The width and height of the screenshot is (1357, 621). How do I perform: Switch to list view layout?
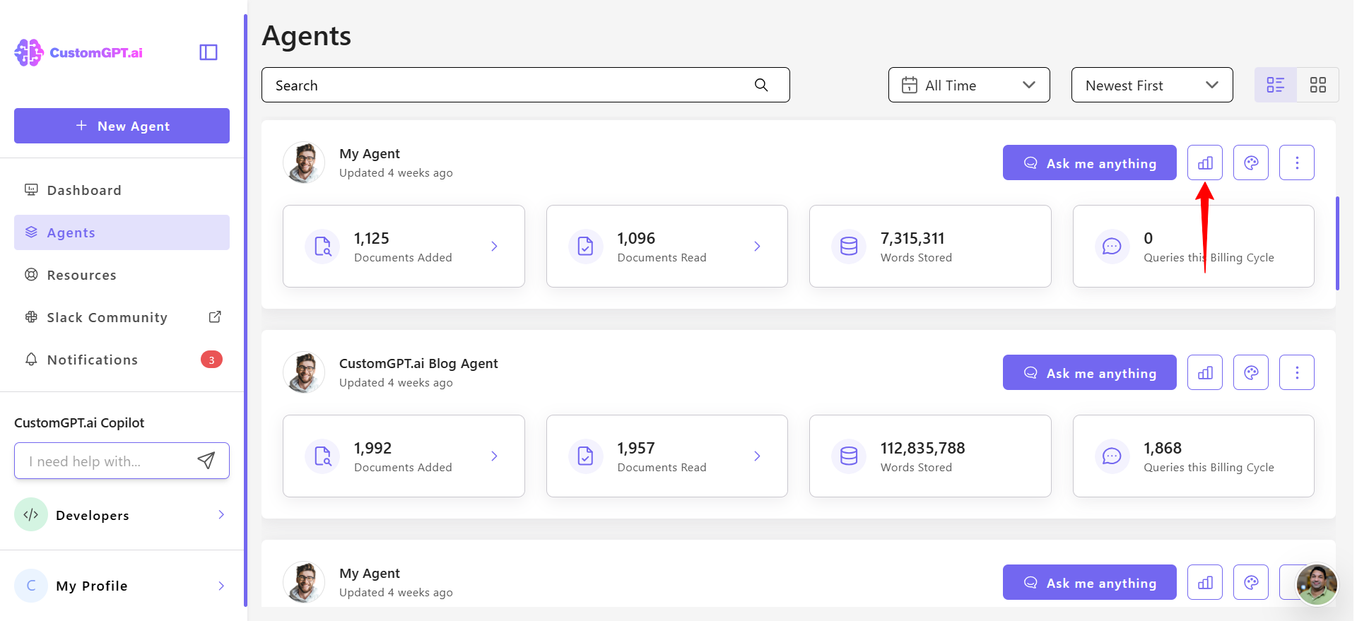coord(1276,85)
